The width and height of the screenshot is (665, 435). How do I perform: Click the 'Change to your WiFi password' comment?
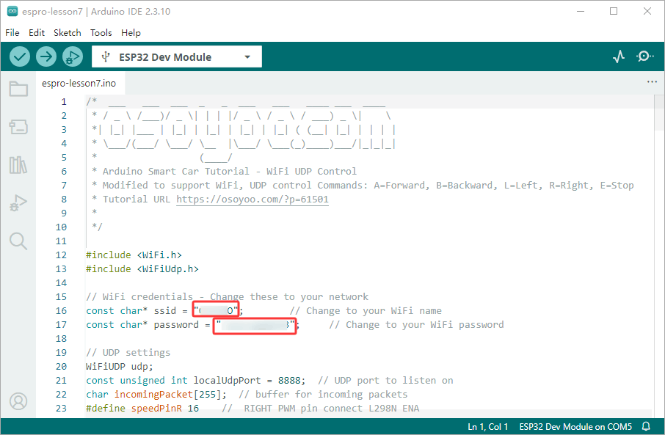416,325
